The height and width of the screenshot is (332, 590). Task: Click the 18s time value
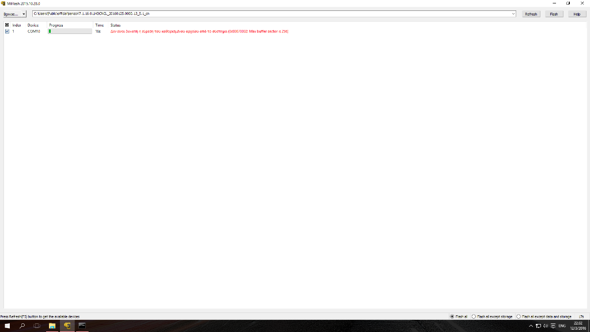tap(98, 31)
